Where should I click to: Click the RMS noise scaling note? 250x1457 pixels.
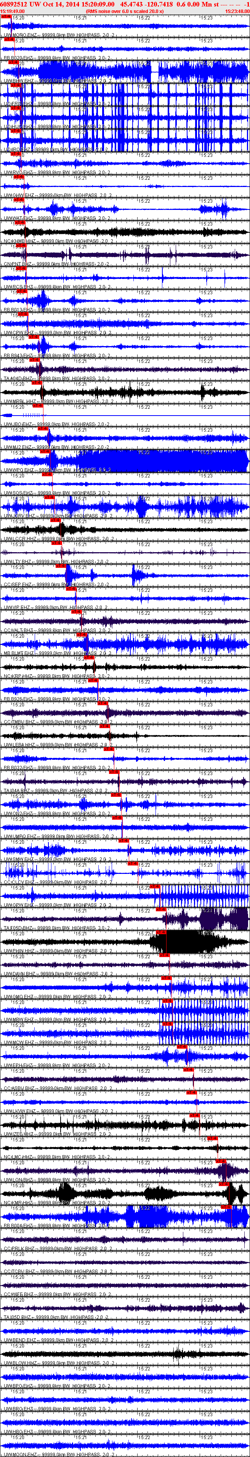tap(125, 11)
